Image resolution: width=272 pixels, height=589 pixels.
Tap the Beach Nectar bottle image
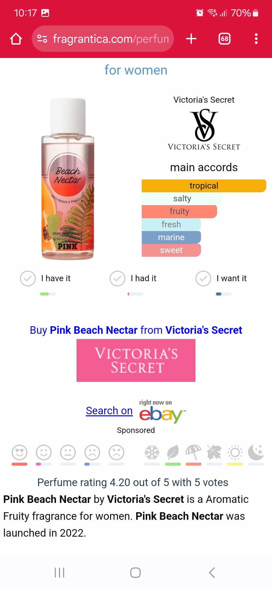tap(68, 179)
